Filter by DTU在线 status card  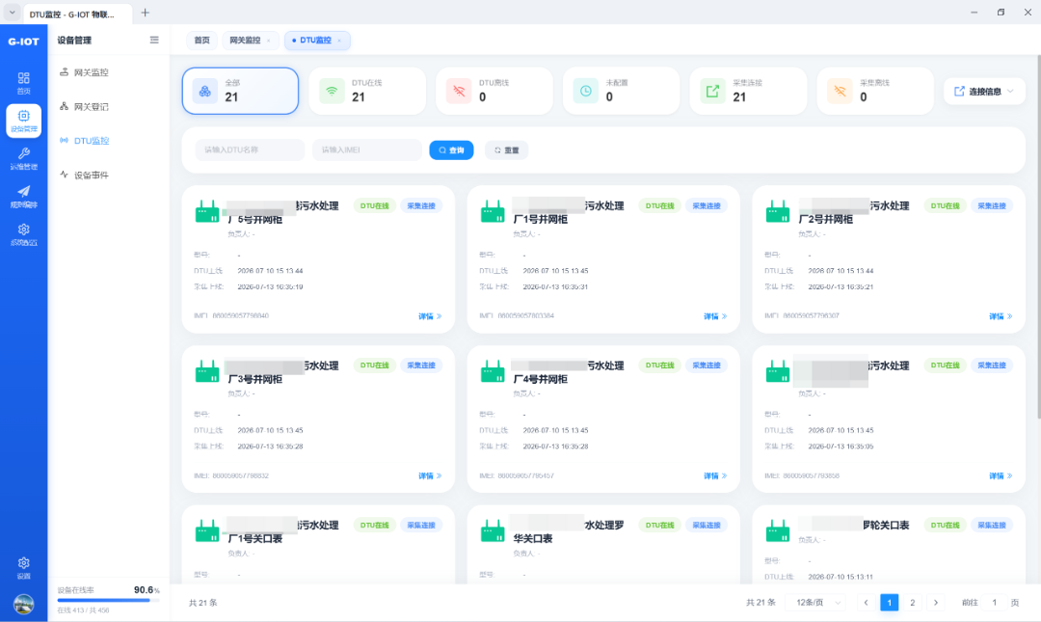pos(367,91)
